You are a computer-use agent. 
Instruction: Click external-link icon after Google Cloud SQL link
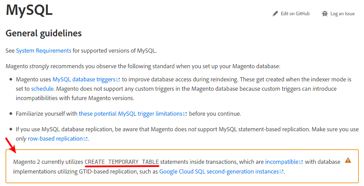pos(282,172)
